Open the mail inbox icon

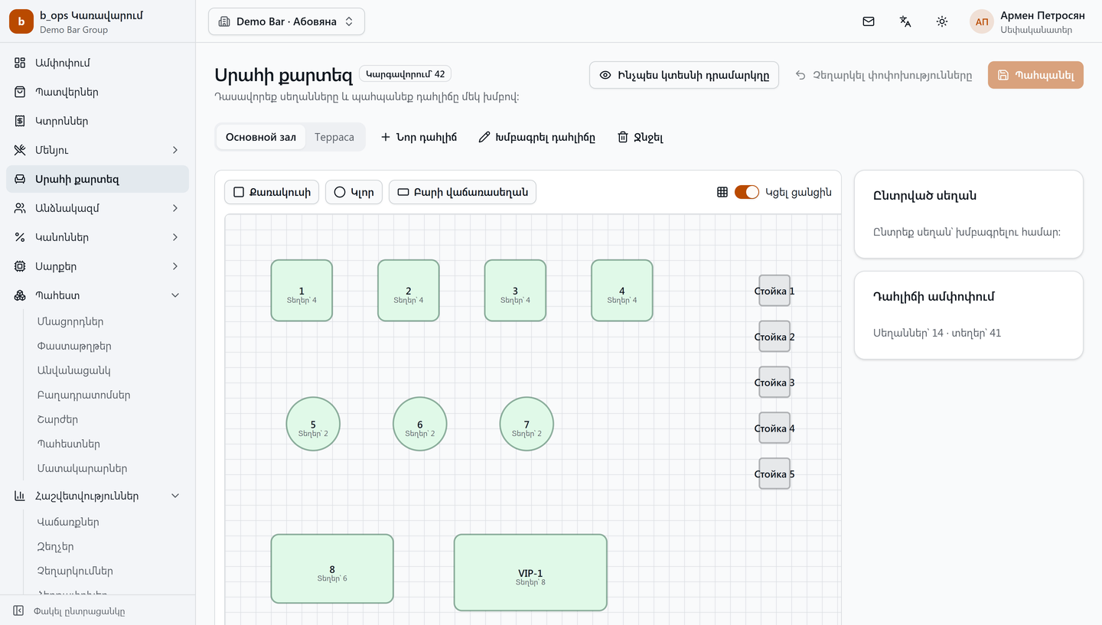(x=869, y=21)
